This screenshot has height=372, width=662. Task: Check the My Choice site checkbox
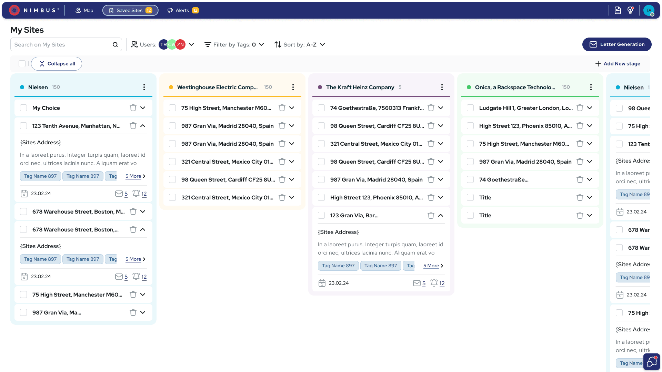pos(23,108)
